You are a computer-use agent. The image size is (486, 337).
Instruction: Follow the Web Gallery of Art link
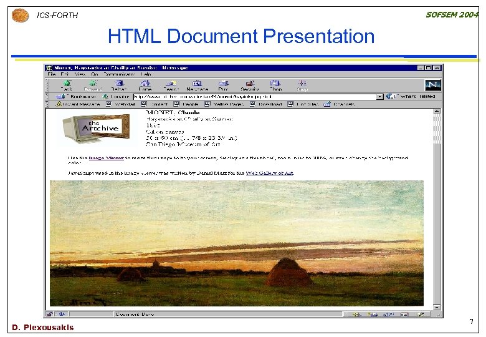(x=269, y=173)
